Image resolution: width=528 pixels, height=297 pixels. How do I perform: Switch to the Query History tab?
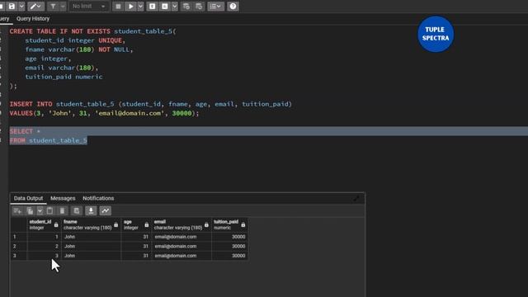point(33,18)
